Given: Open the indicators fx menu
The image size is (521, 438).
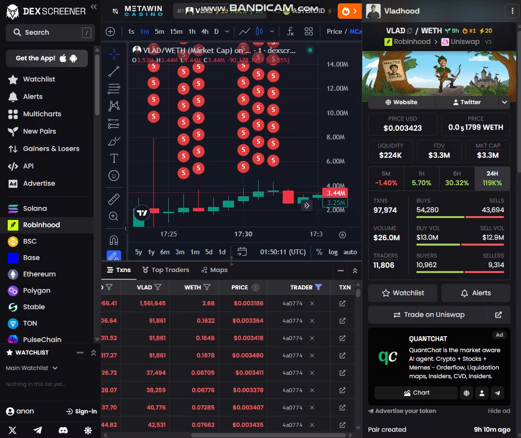Looking at the screenshot, I should [x=290, y=31].
